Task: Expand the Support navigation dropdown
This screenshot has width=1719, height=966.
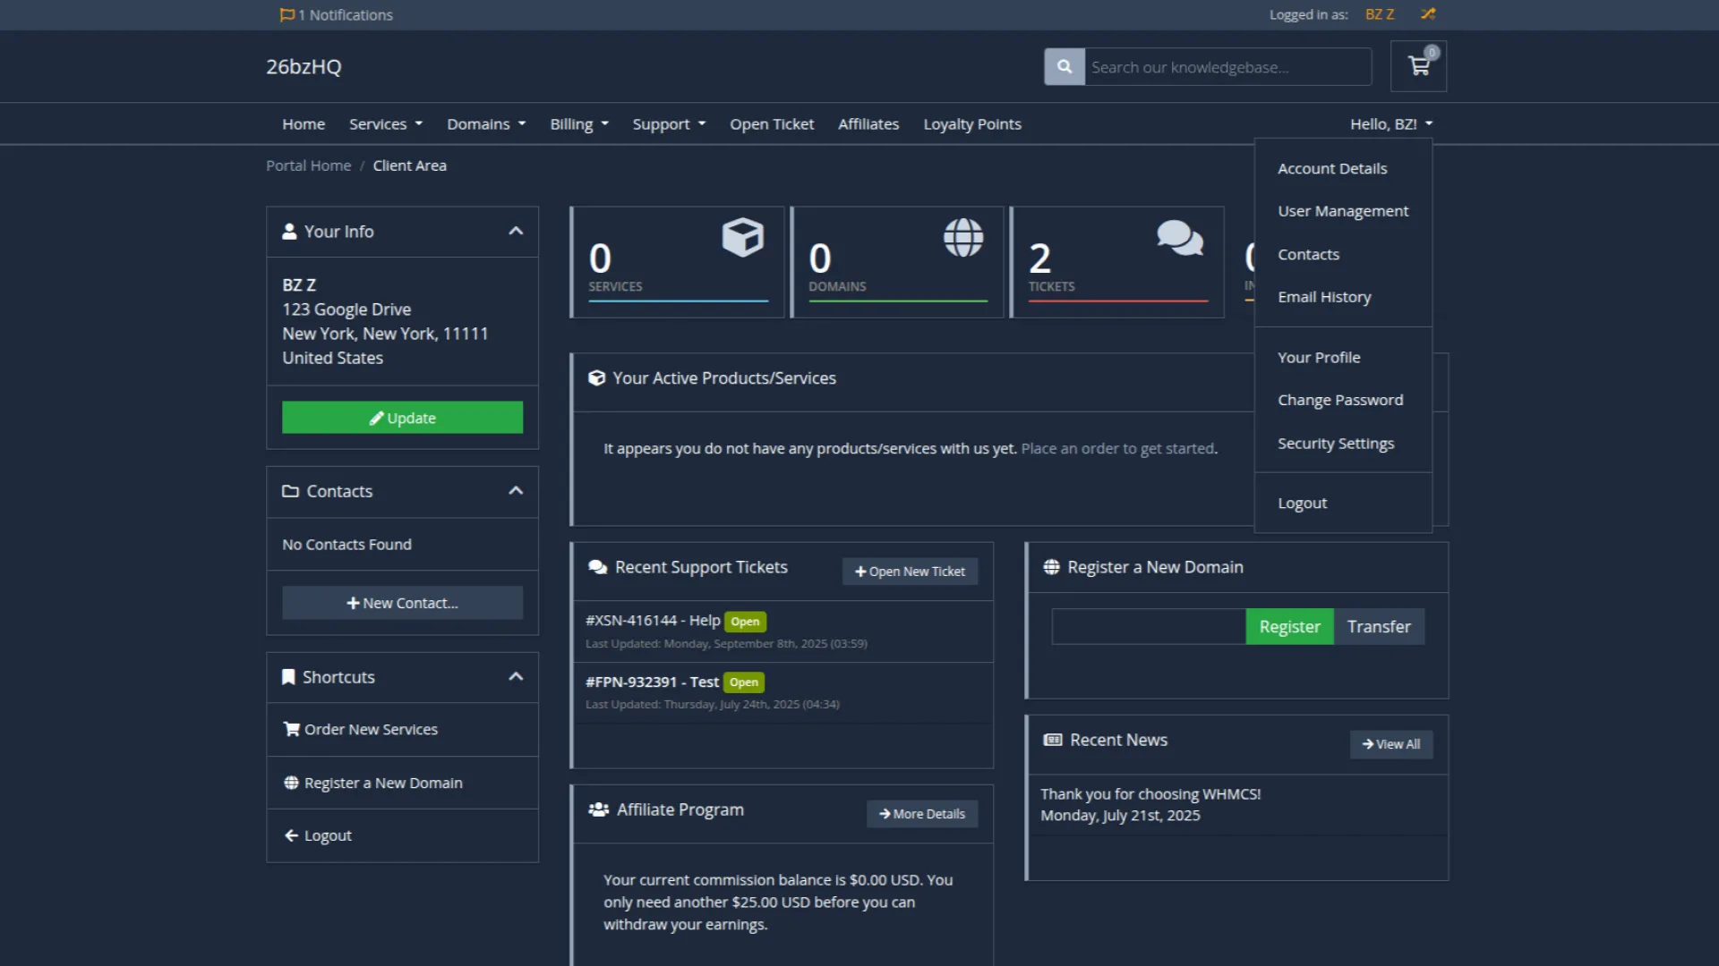Action: (668, 124)
